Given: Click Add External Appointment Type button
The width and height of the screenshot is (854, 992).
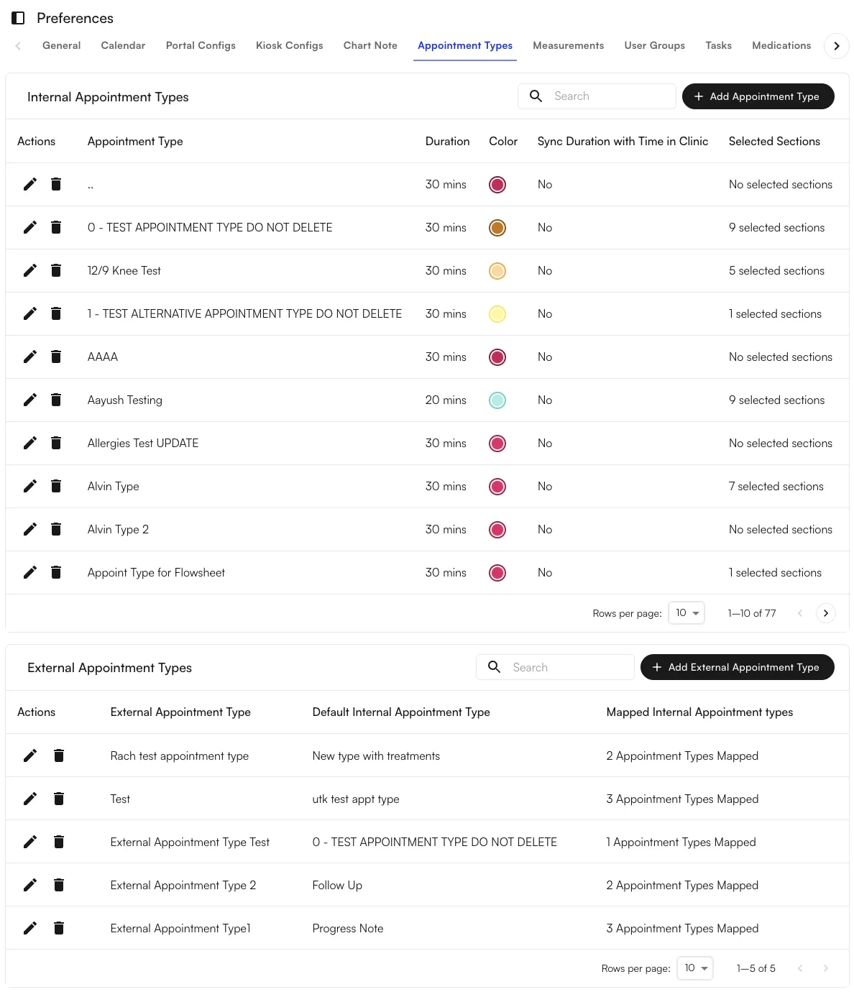Looking at the screenshot, I should 737,667.
